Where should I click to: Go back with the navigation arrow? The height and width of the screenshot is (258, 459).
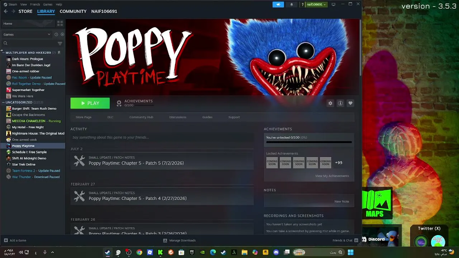click(x=6, y=11)
